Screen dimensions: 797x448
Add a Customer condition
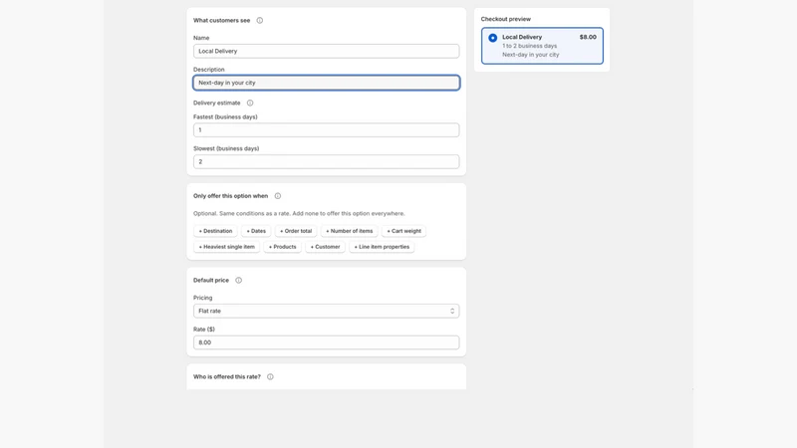(x=326, y=247)
